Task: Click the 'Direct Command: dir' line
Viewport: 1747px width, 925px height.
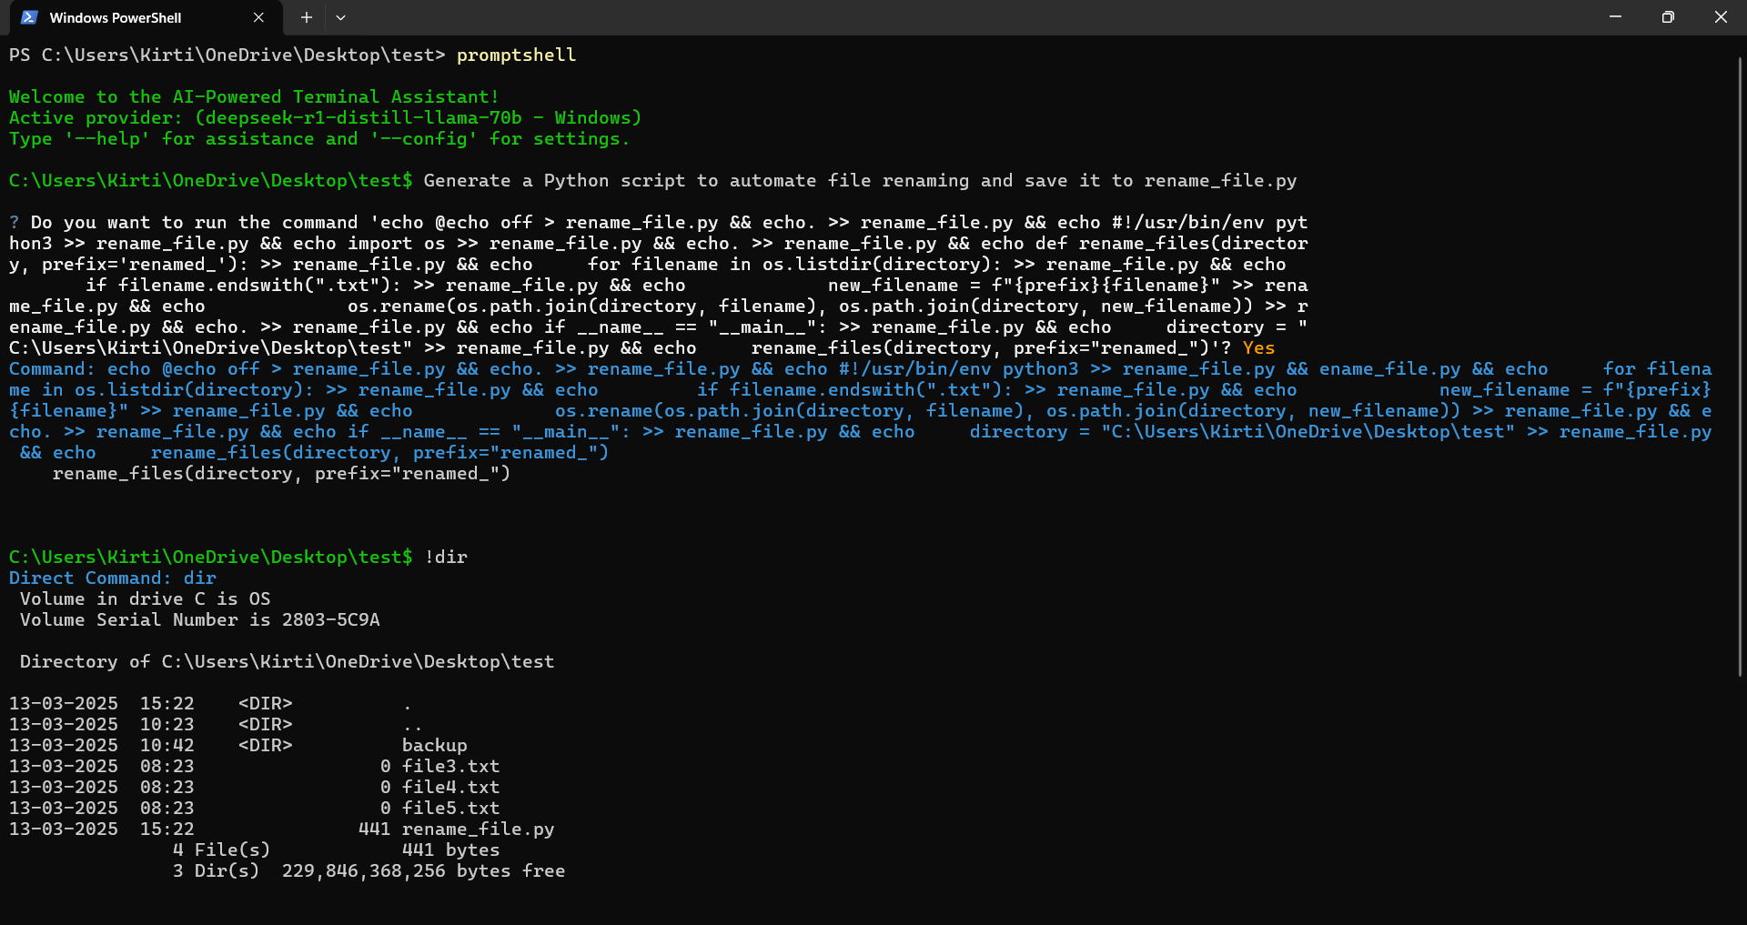Action: coord(113,578)
